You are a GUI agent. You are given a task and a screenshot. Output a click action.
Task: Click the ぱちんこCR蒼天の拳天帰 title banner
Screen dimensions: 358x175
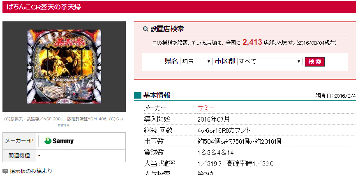[179, 7]
